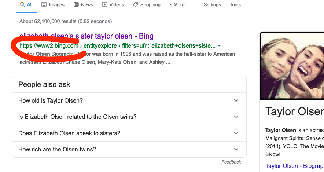Open the Settings menu
324x172 pixels.
tap(212, 4)
